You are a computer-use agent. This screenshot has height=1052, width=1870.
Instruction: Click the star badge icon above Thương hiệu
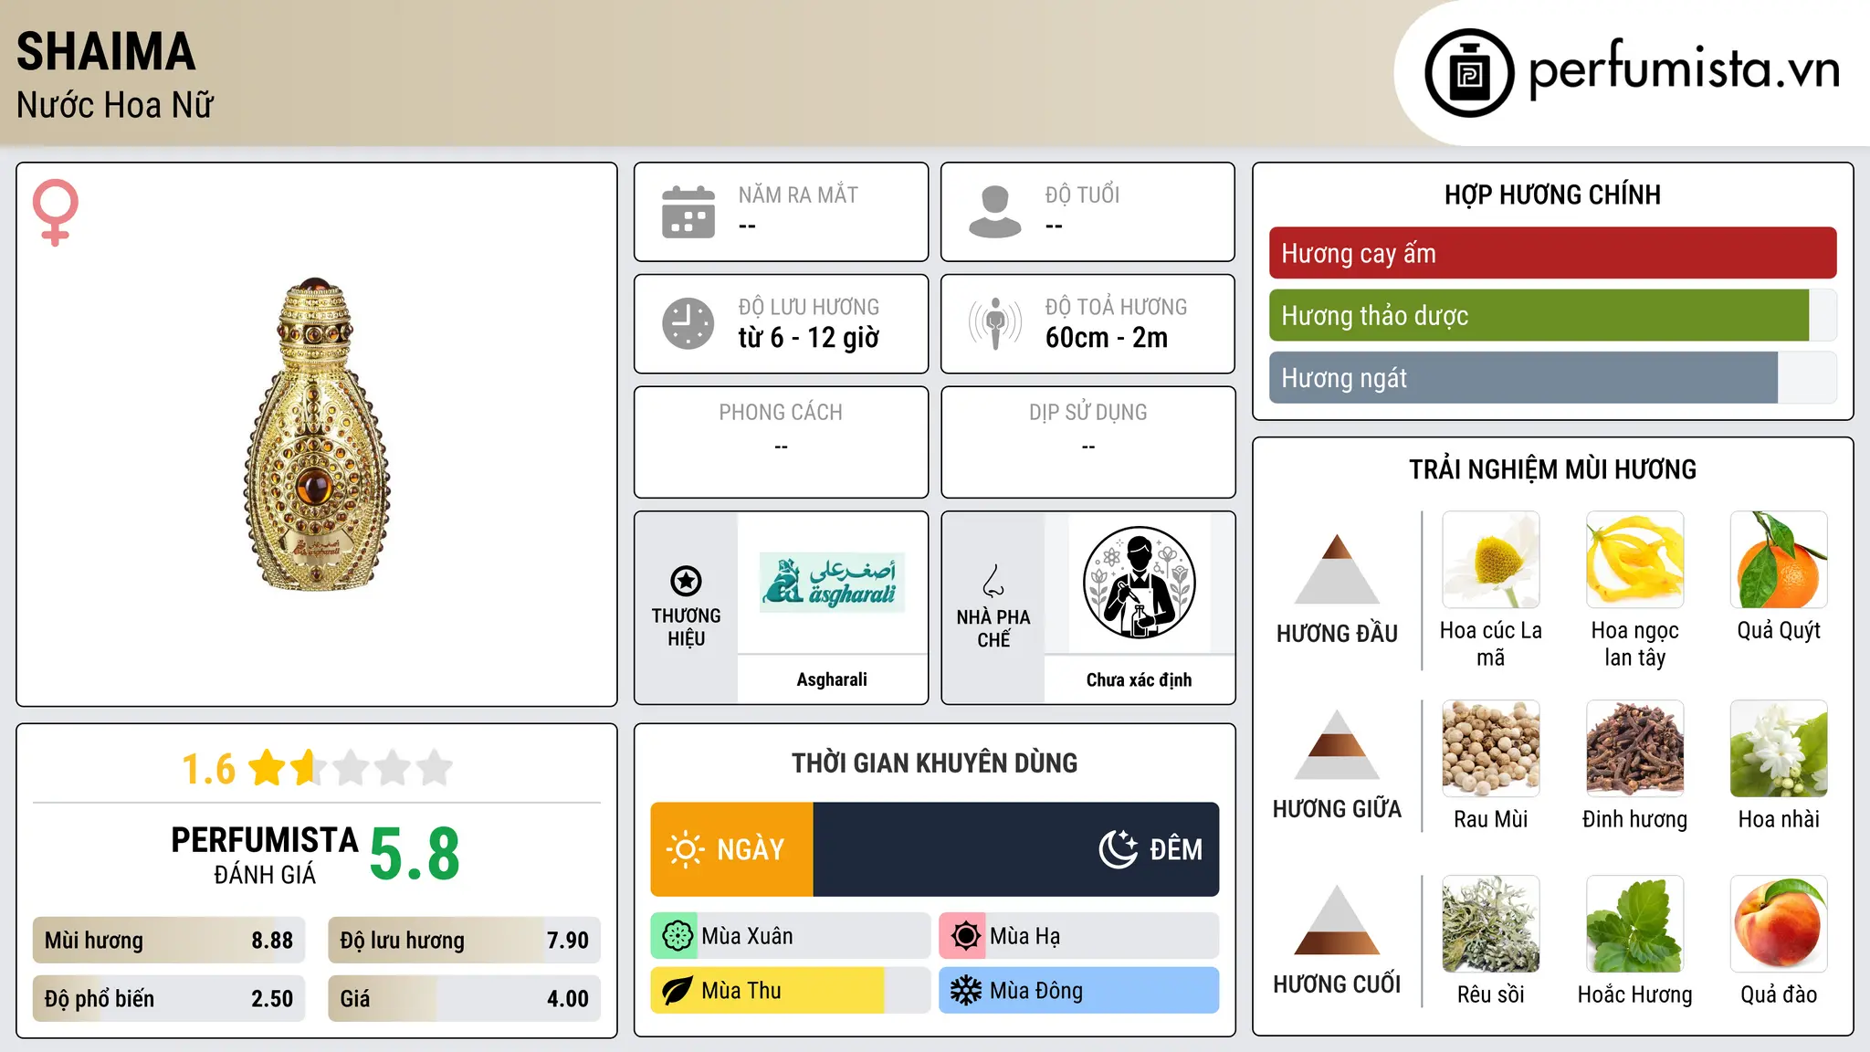[x=686, y=581]
